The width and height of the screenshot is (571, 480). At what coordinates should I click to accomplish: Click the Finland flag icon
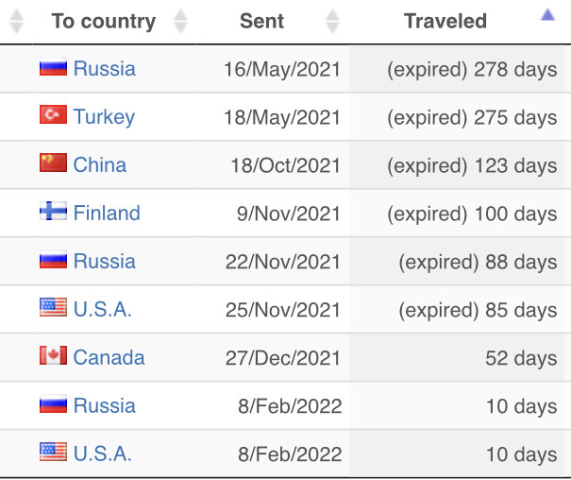pos(53,211)
